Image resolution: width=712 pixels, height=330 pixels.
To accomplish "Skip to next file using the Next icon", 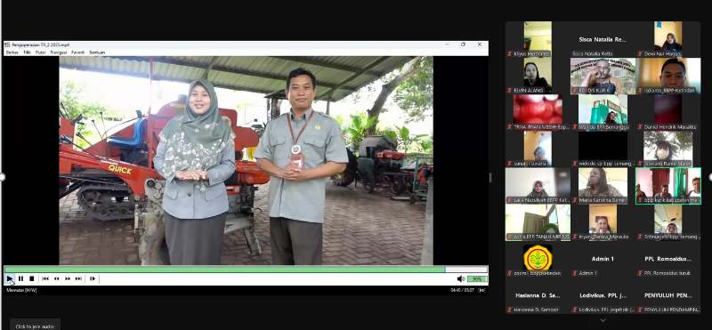I will (x=78, y=278).
